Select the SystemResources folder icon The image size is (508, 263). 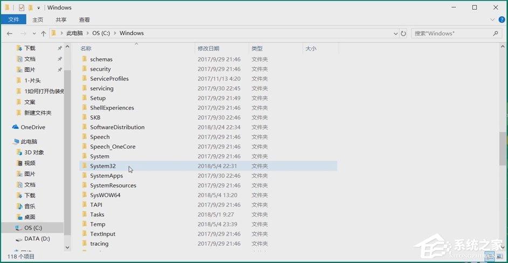tap(85, 185)
